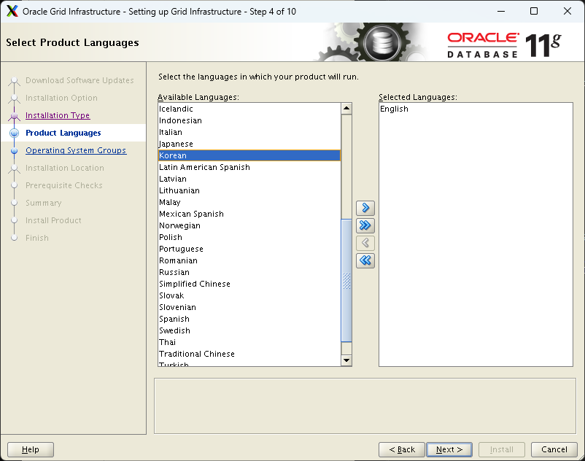585x461 pixels.
Task: Select Norwegian in Available Languages
Action: [x=249, y=225]
